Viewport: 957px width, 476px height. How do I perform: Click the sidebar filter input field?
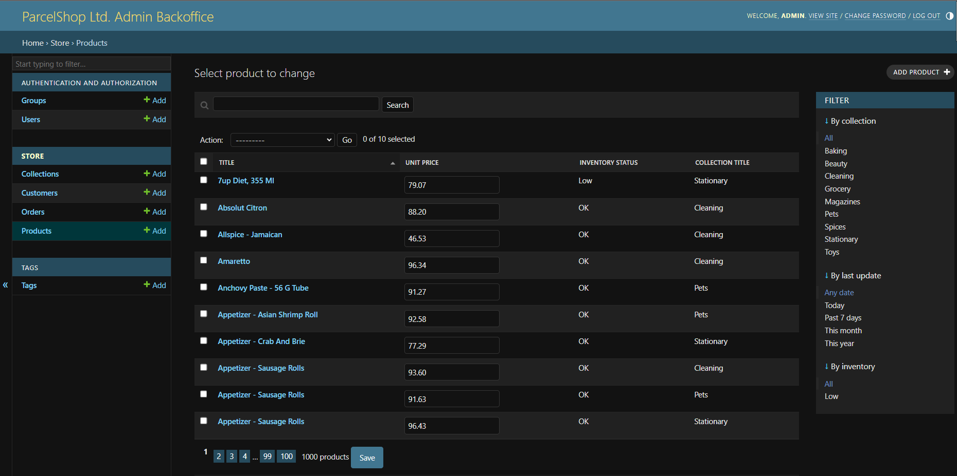[x=92, y=64]
